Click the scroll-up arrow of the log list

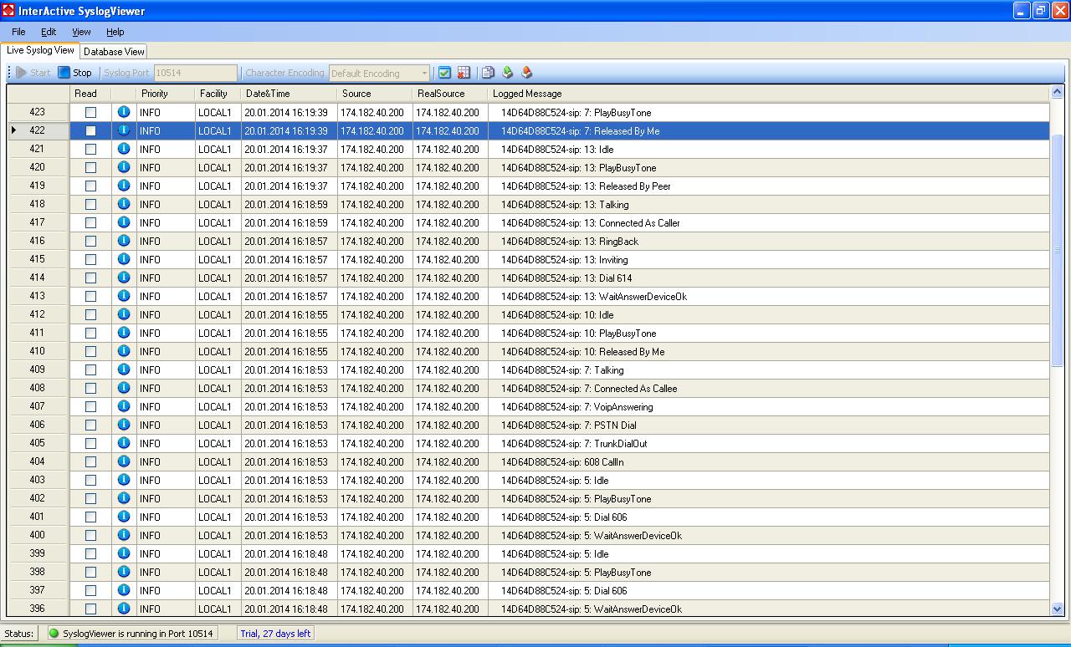click(x=1057, y=93)
